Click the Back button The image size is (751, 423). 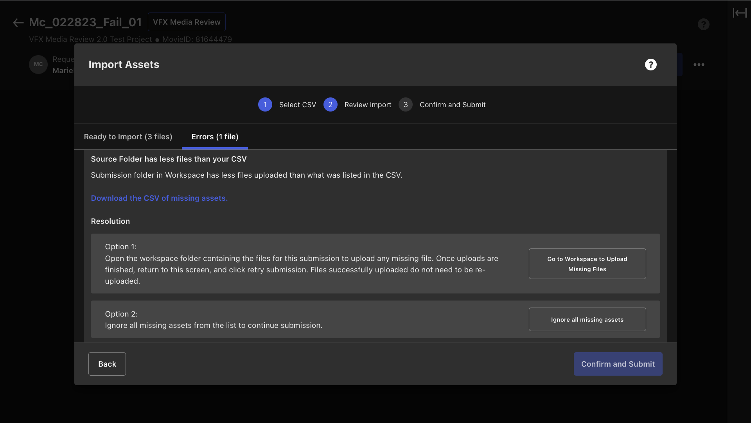click(x=107, y=364)
